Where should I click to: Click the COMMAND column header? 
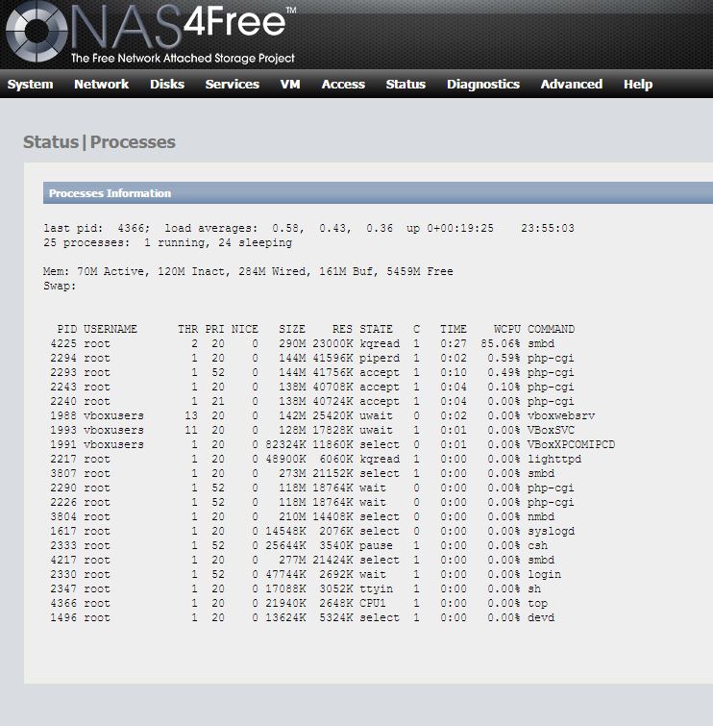pos(551,329)
